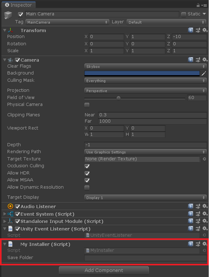Image resolution: width=209 pixels, height=277 pixels.
Task: Open My Installer preset selector icon
Action: pos(198,244)
